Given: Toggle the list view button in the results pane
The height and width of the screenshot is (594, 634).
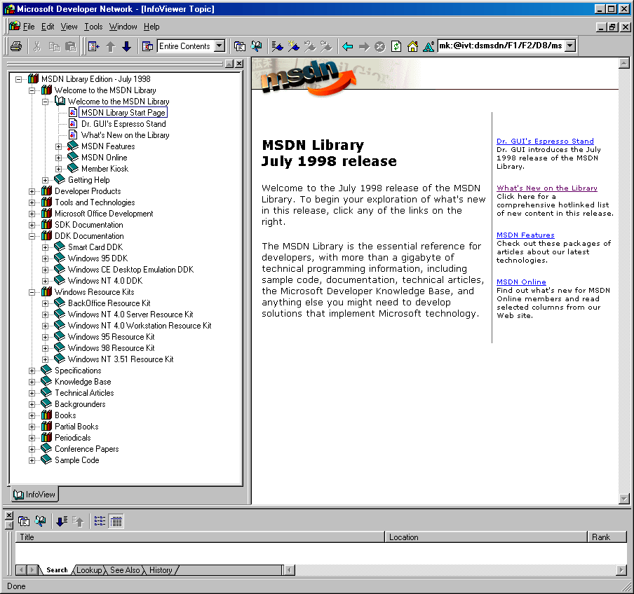Looking at the screenshot, I should [100, 521].
